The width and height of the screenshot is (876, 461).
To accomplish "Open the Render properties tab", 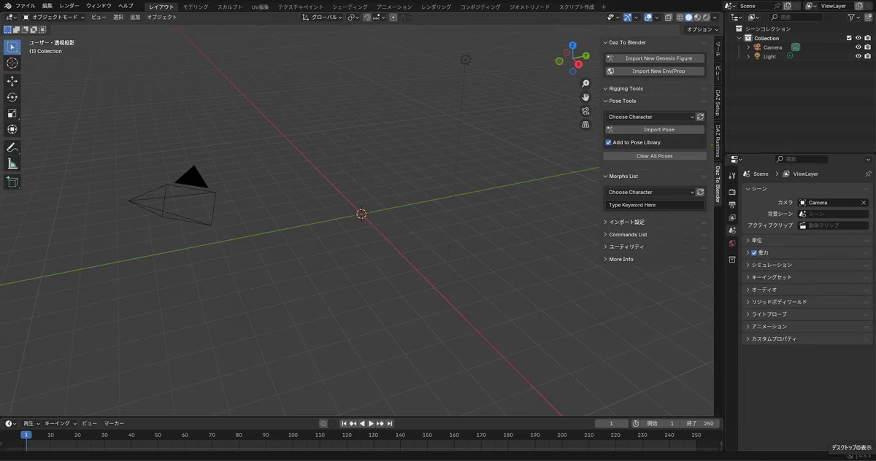I will pos(732,192).
